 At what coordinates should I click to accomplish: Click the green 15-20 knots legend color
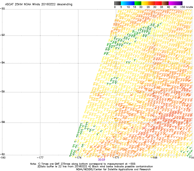[x=138, y=3]
